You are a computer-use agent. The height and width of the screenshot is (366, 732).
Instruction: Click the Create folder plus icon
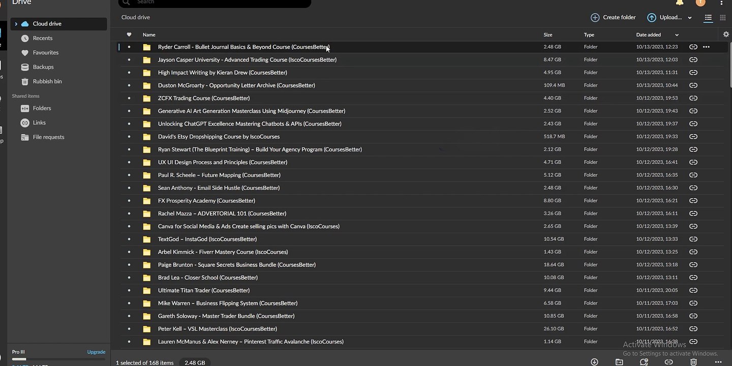click(x=595, y=18)
